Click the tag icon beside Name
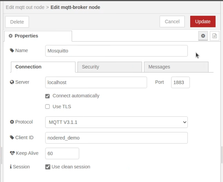This screenshot has width=223, height=182. (x=12, y=51)
